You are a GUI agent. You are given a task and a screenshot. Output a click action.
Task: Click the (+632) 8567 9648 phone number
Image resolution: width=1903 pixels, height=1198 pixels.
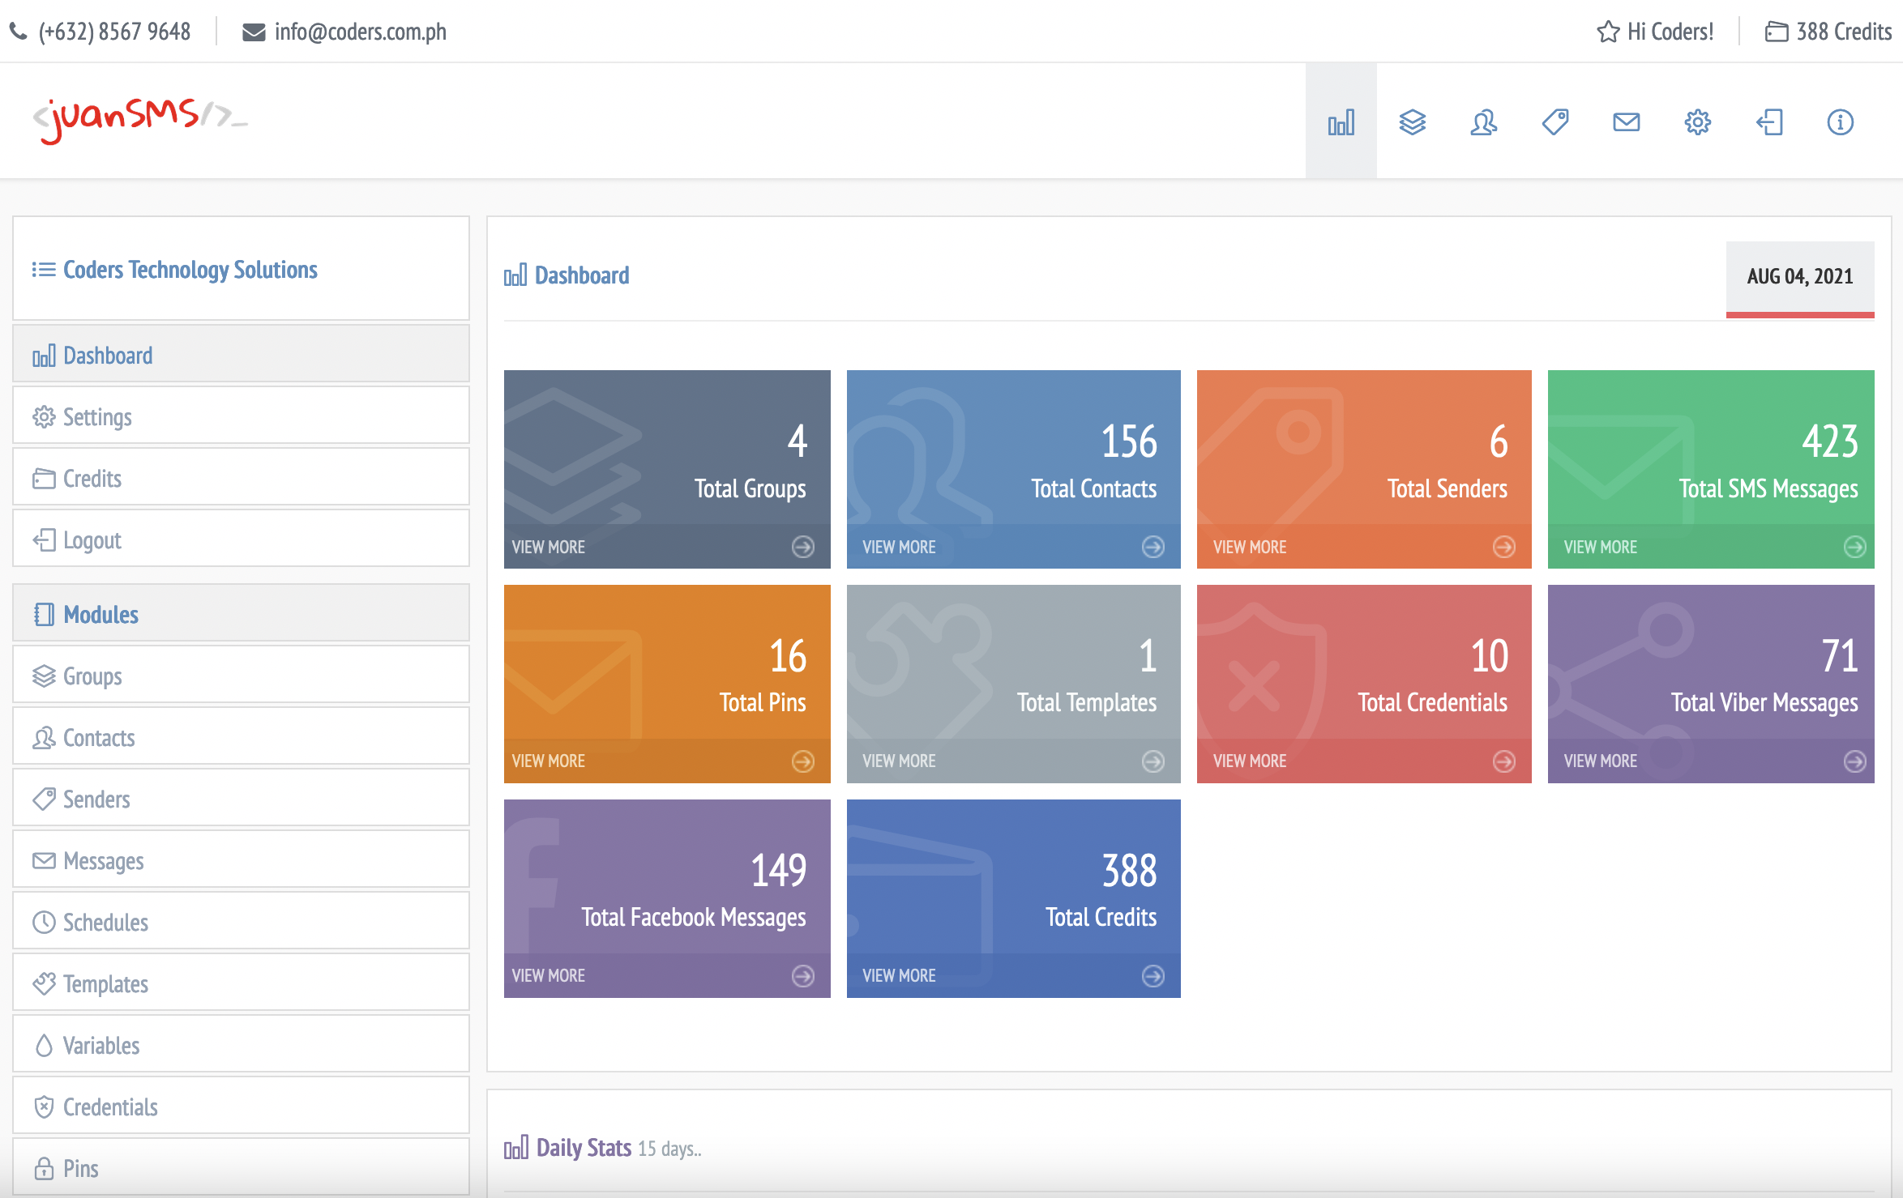pyautogui.click(x=114, y=32)
